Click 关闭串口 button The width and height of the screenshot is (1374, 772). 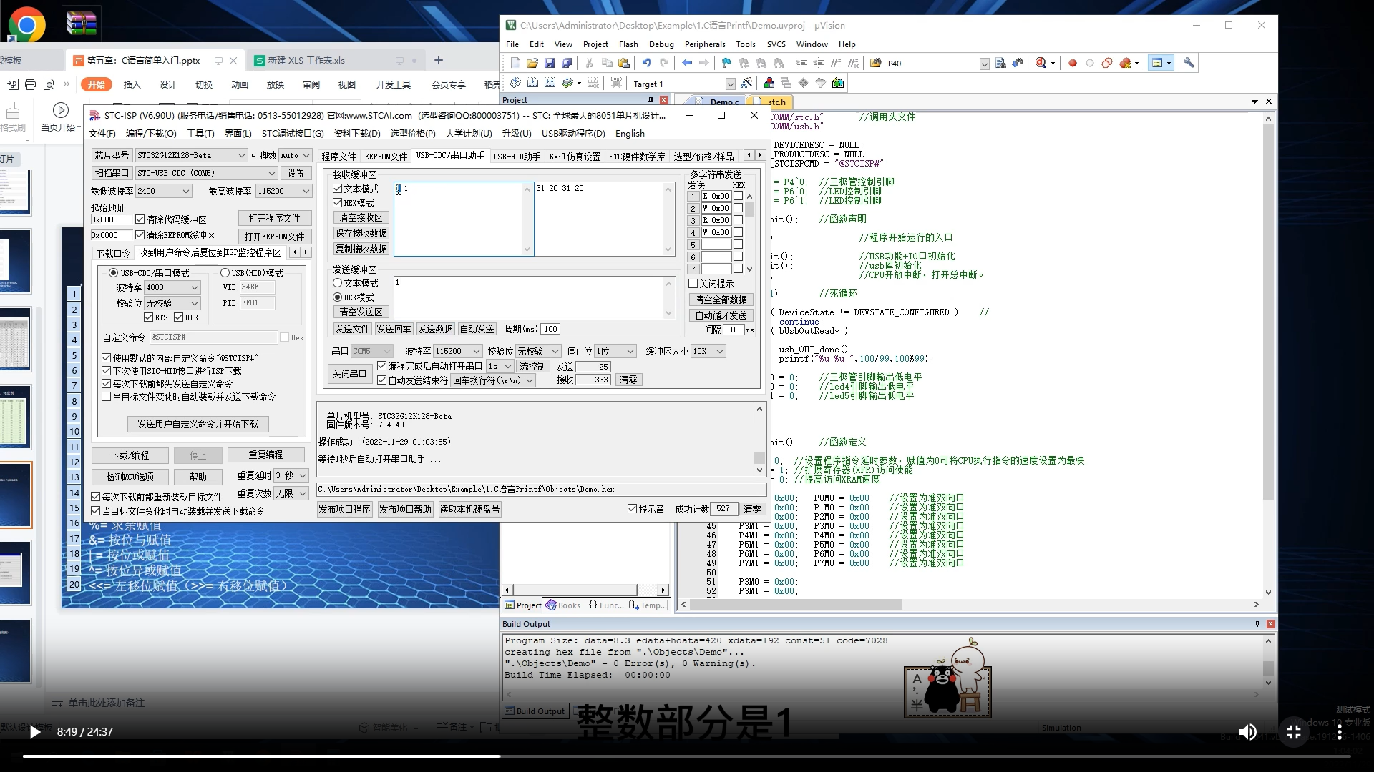click(349, 374)
